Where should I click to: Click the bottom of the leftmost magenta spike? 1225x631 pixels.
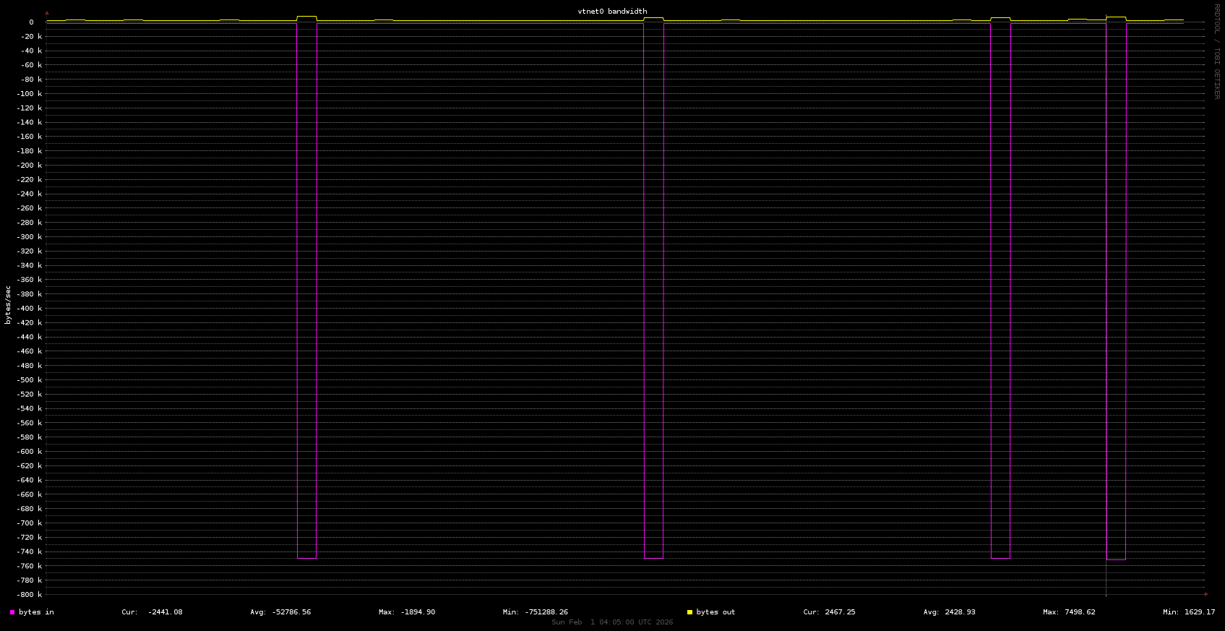pos(306,558)
